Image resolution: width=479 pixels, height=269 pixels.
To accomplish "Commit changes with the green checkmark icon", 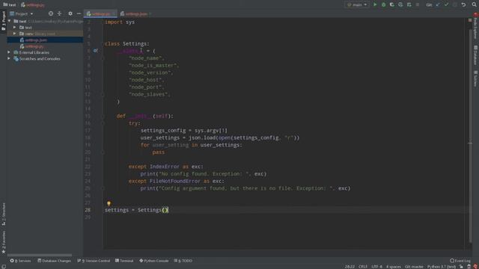I will [446, 4].
